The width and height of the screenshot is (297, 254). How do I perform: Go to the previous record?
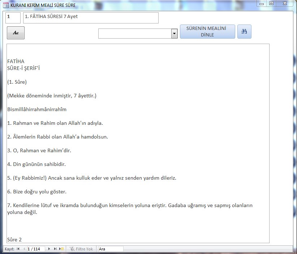[24, 249]
